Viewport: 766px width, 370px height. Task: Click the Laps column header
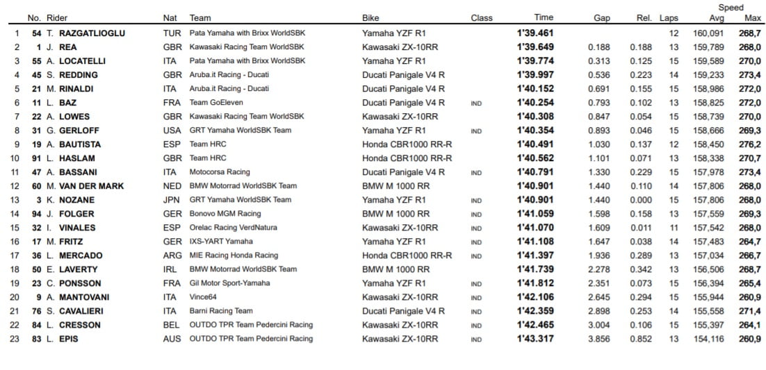click(669, 18)
